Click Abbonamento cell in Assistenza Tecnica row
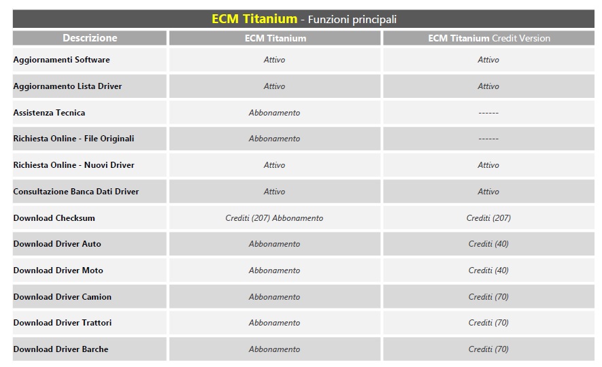602x367 pixels. coord(275,113)
